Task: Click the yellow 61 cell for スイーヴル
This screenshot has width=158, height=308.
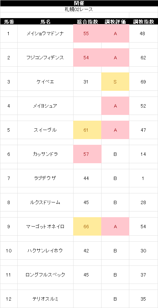Action: coord(87,130)
